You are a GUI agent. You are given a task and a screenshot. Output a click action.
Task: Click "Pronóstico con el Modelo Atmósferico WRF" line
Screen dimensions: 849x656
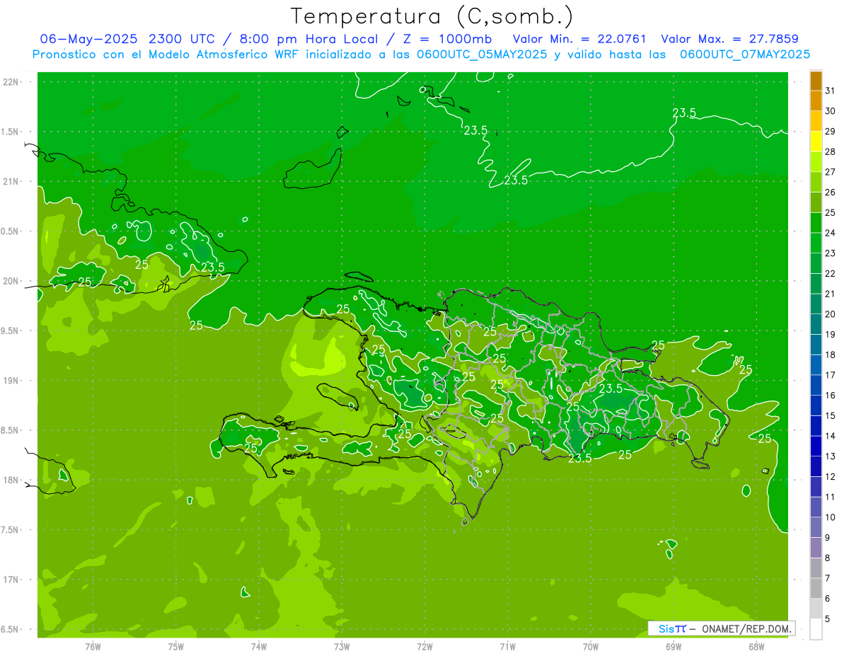[166, 54]
